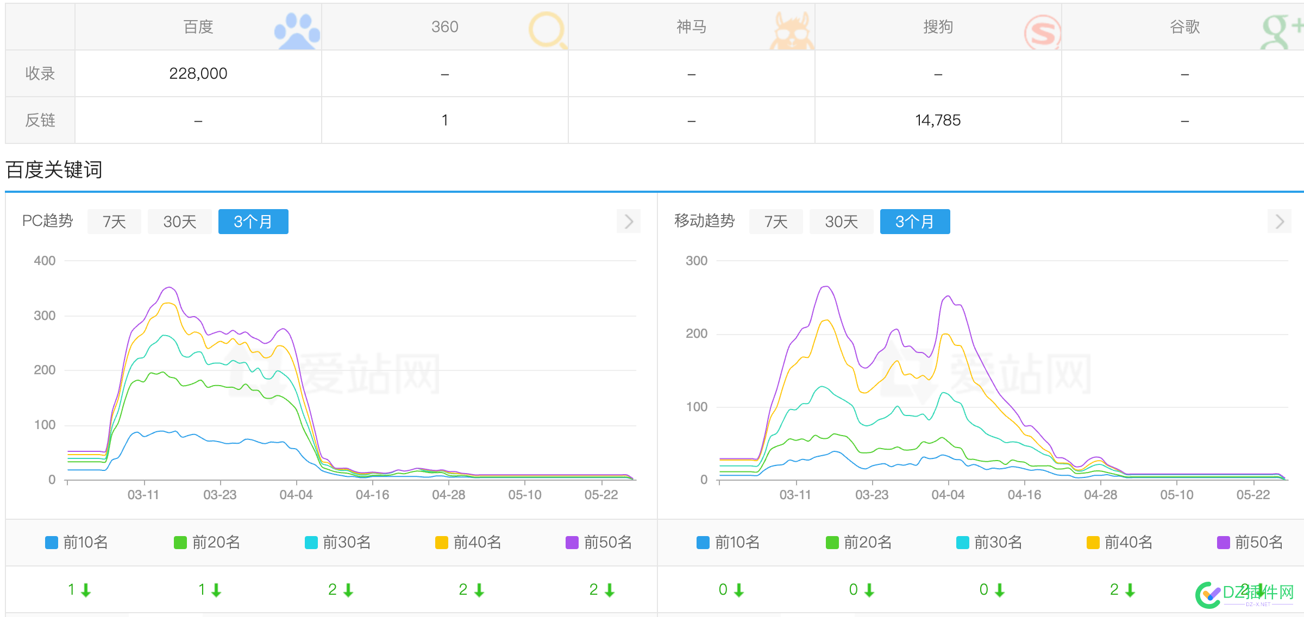The width and height of the screenshot is (1304, 617).
Task: Click mobile trend 前40名 down arrow
Action: coord(1130,590)
